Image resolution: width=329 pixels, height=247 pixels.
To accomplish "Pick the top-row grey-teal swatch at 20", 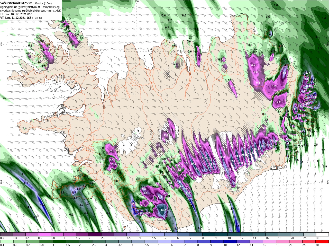I will pyautogui.click(x=297, y=234).
